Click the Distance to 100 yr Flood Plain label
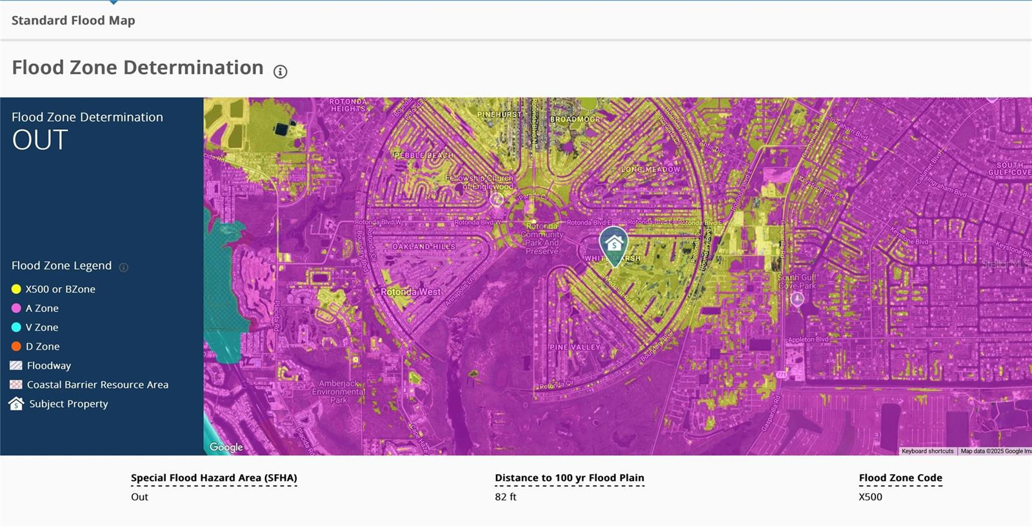This screenshot has width=1032, height=527. coord(570,478)
